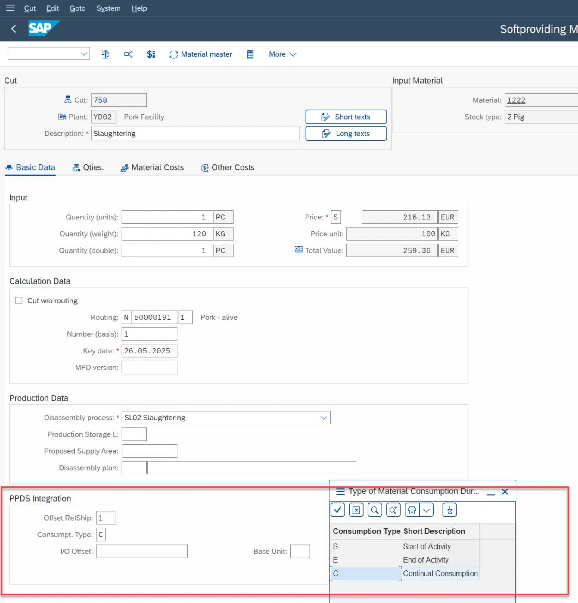Click the Consumpt. Type field
The height and width of the screenshot is (603, 578).
point(101,535)
